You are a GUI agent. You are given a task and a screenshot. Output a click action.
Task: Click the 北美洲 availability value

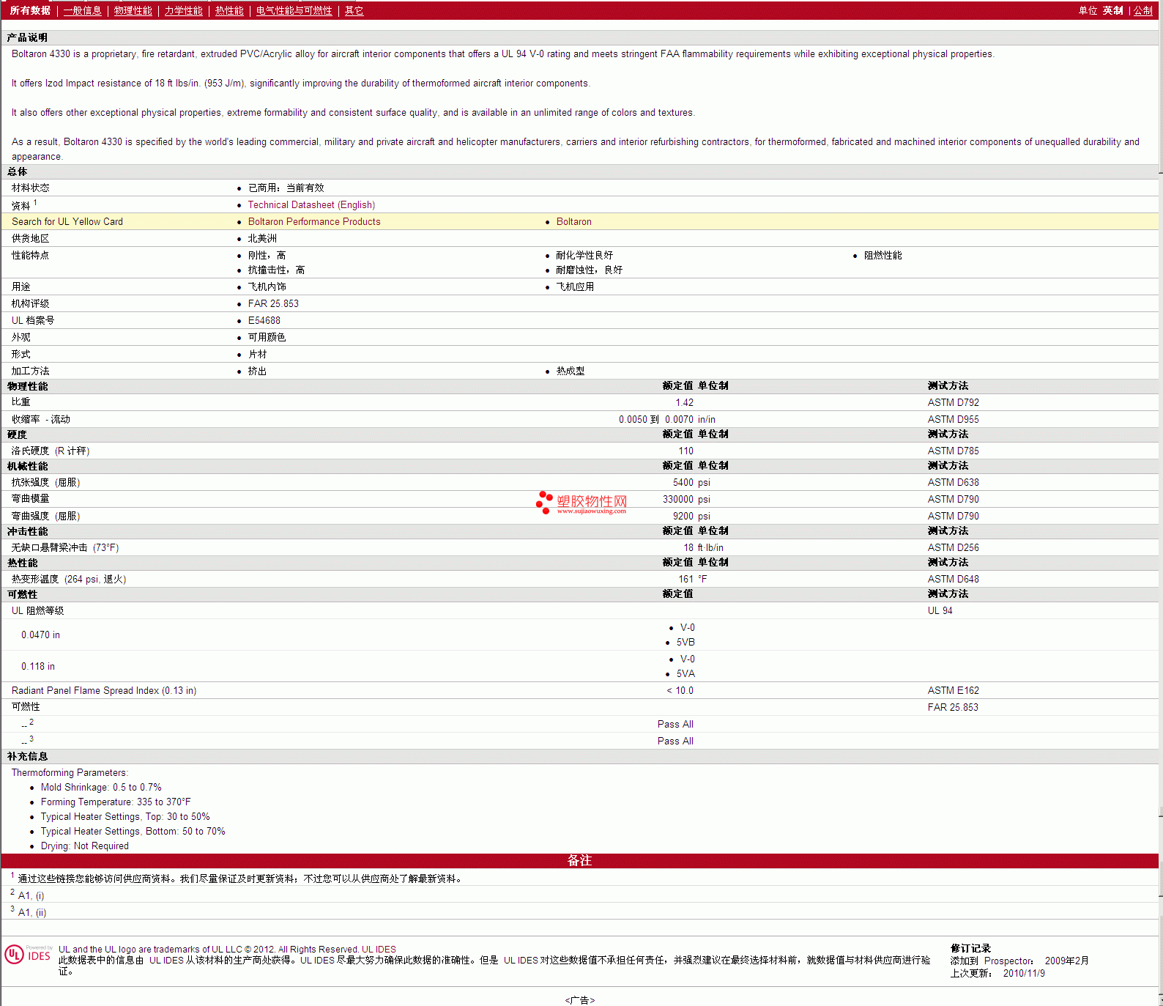pyautogui.click(x=262, y=238)
